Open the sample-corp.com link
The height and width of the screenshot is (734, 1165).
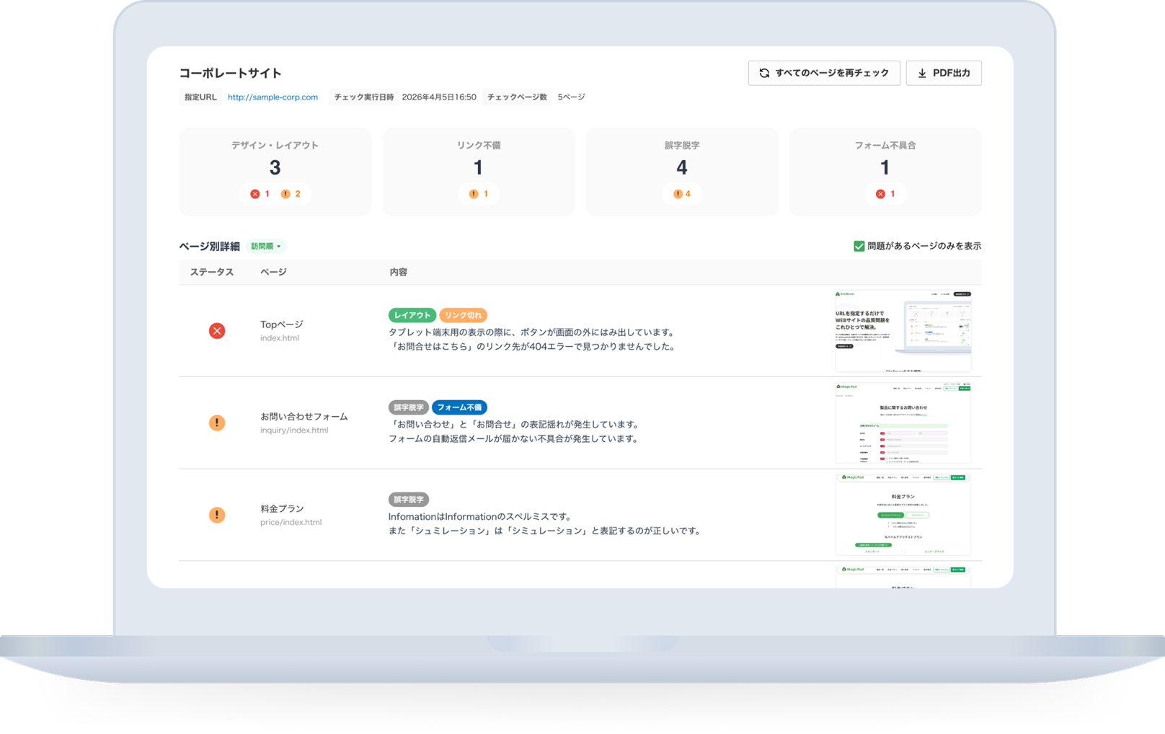tap(273, 97)
